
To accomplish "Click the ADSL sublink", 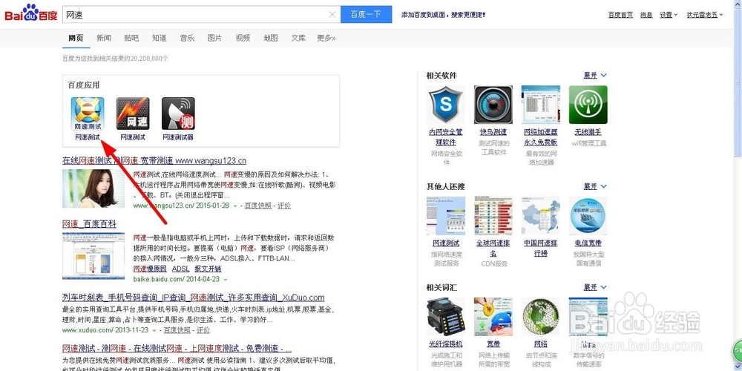I will (180, 269).
